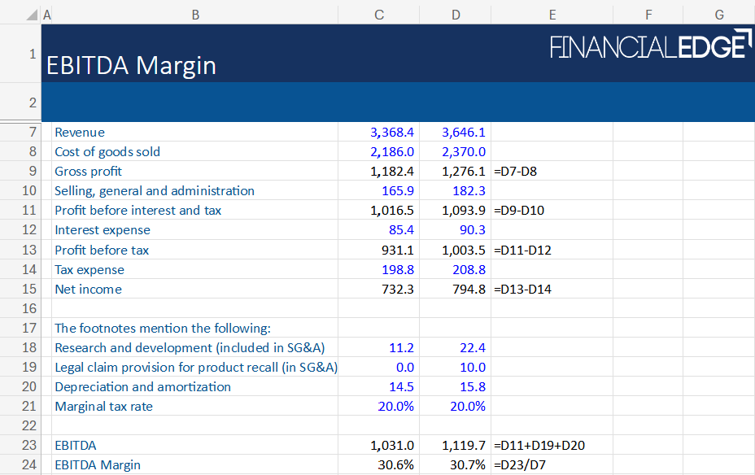Select column E header
Viewport: 755px width, 475px height.
[x=552, y=15]
